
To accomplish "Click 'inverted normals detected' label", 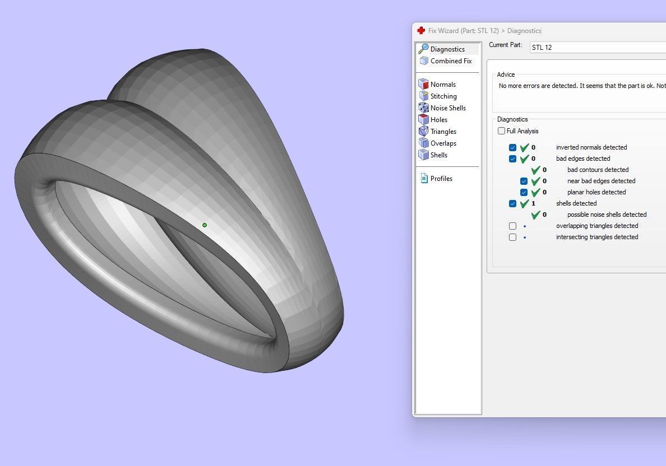I will [591, 147].
